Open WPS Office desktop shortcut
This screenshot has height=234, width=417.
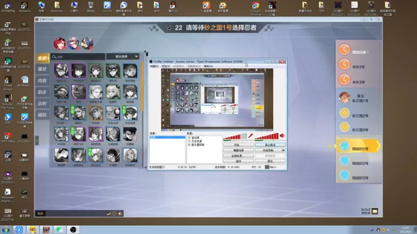8,137
